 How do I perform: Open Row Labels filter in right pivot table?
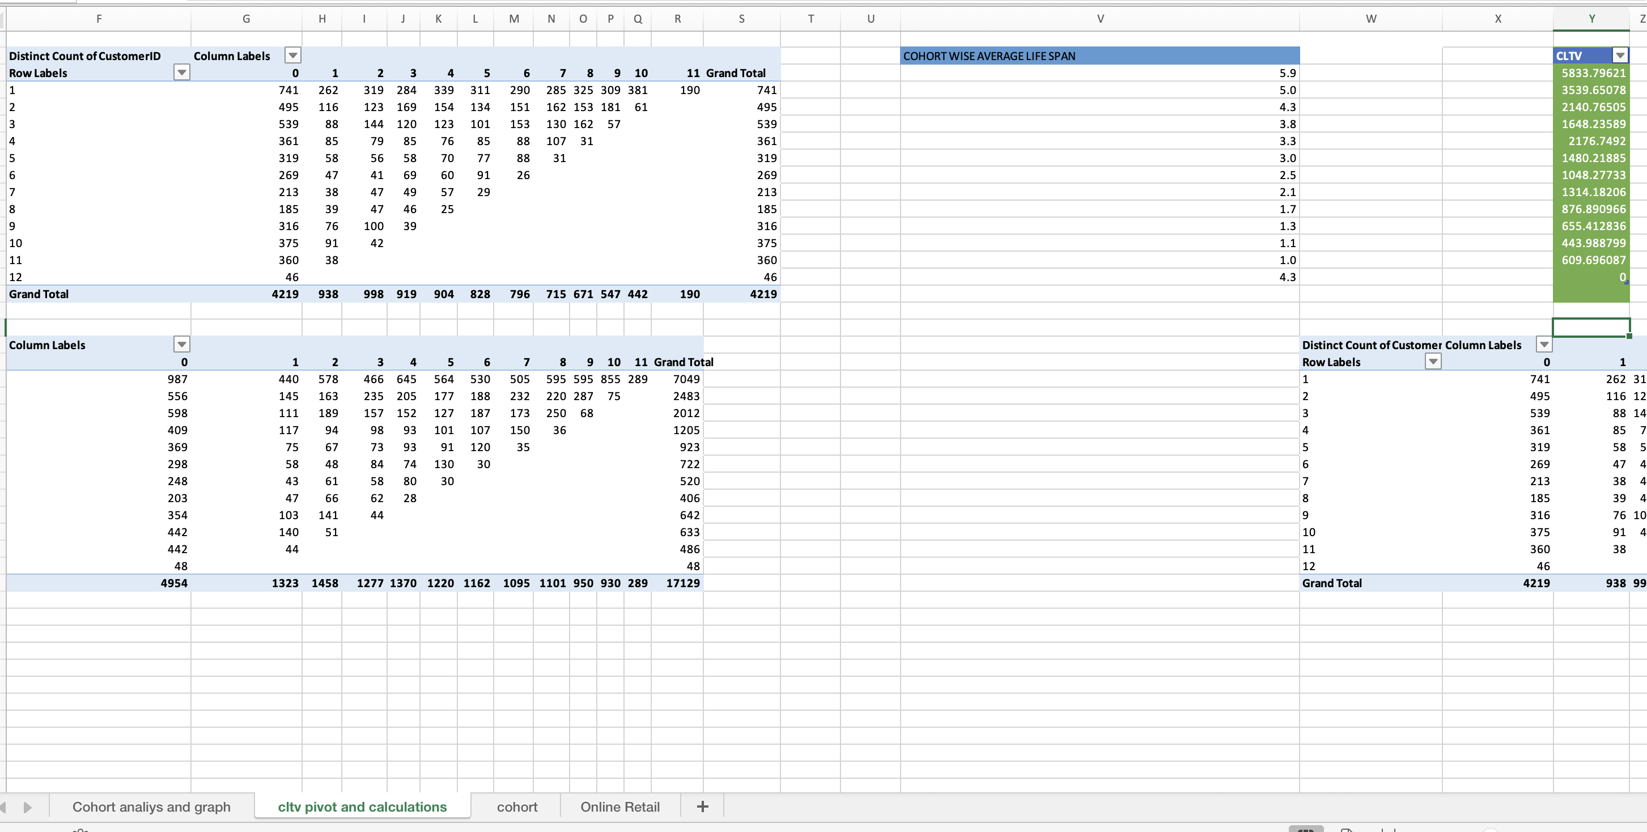[1433, 362]
